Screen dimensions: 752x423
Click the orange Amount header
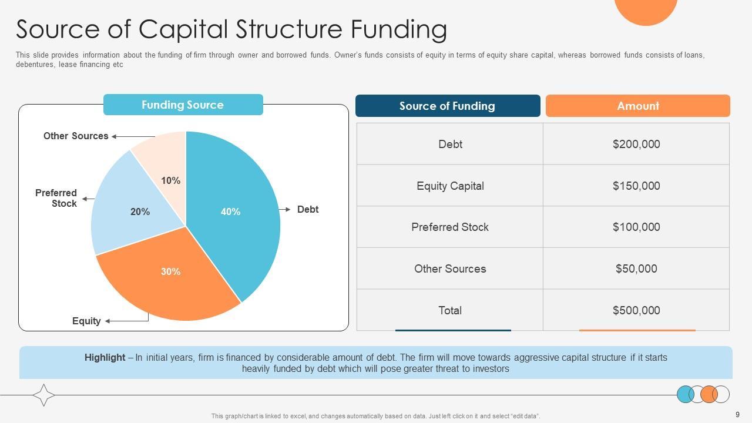pos(637,106)
